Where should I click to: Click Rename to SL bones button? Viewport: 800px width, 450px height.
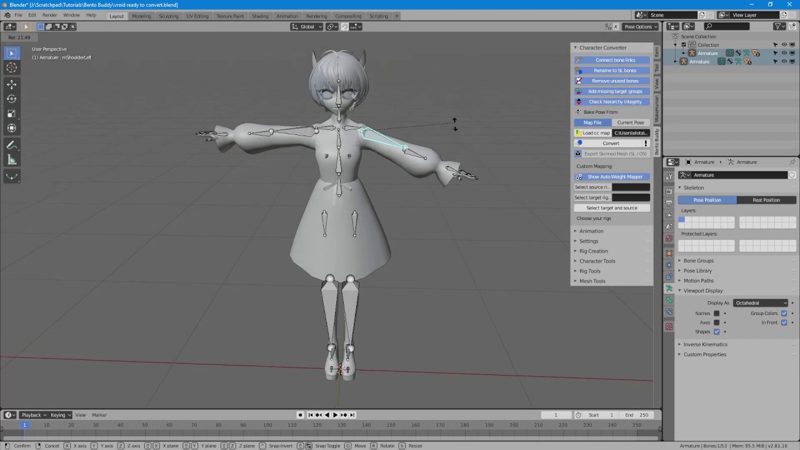(612, 71)
